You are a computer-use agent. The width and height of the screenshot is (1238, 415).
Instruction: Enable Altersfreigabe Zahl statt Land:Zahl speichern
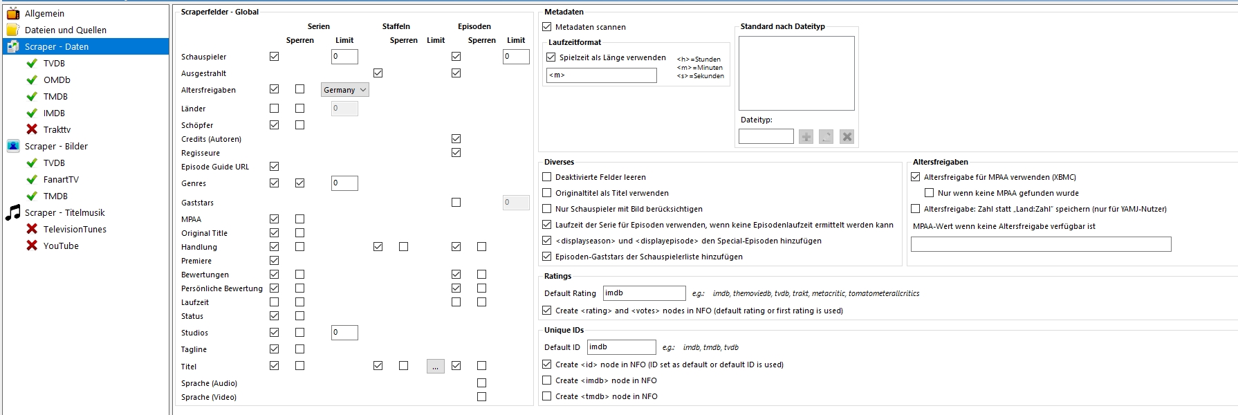point(916,209)
